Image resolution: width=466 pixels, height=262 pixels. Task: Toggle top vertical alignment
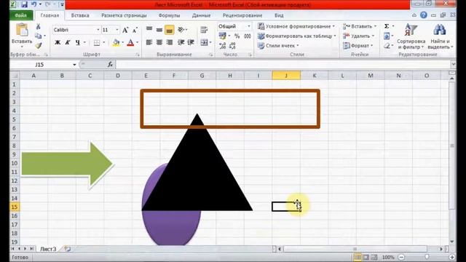coord(149,29)
